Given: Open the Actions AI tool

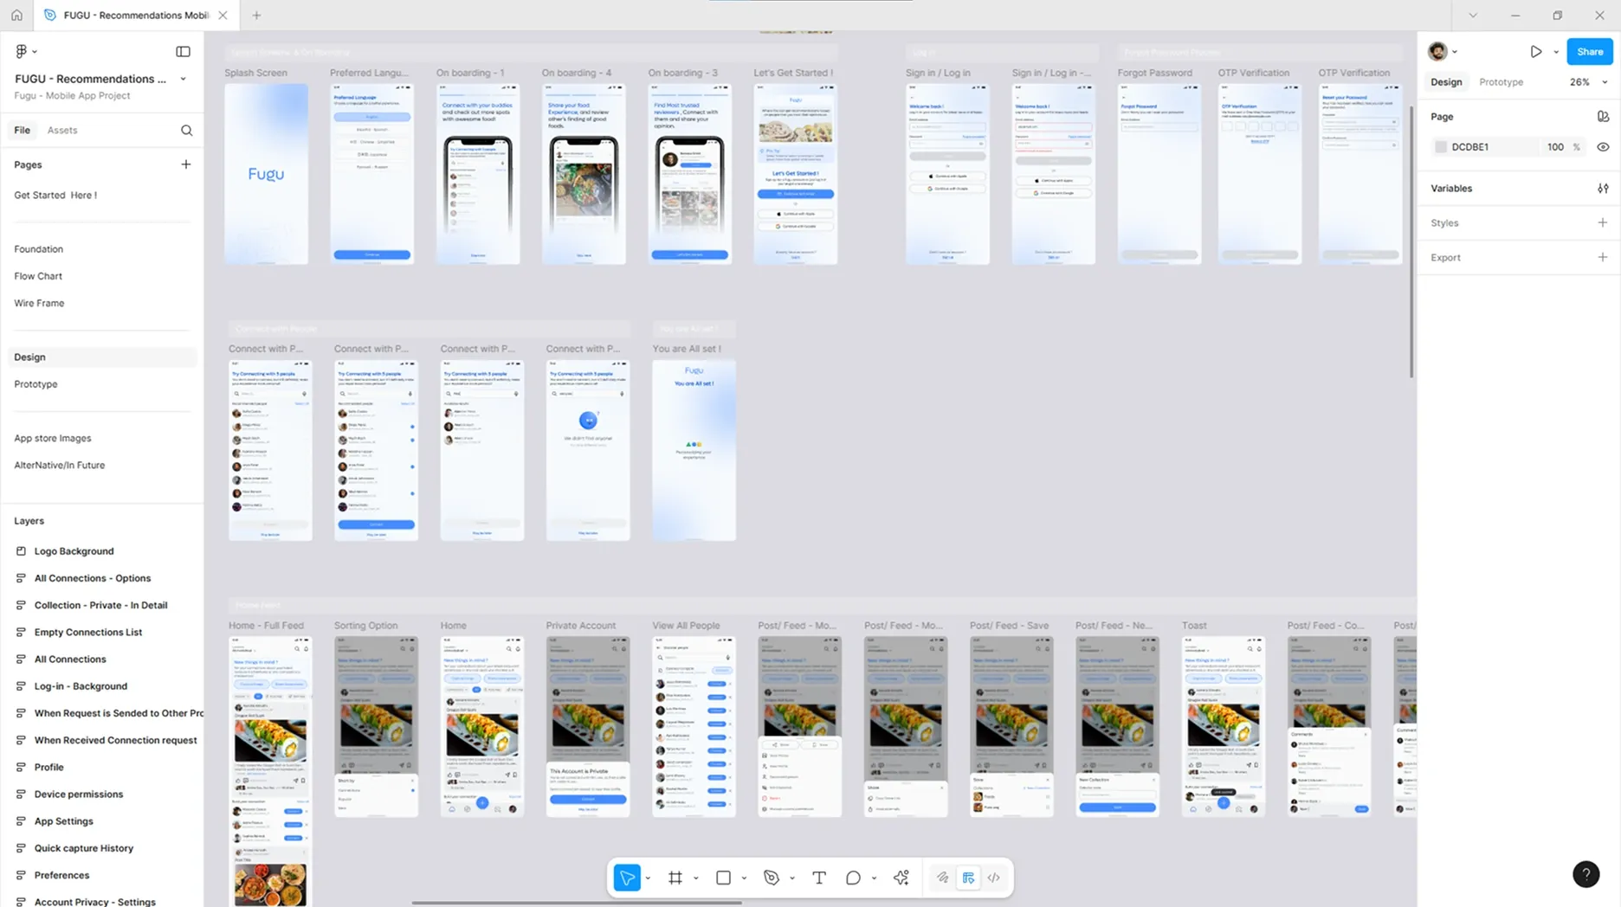Looking at the screenshot, I should [x=901, y=878].
